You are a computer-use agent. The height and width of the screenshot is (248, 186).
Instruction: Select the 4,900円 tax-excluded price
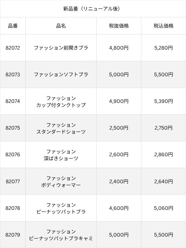coord(119,101)
